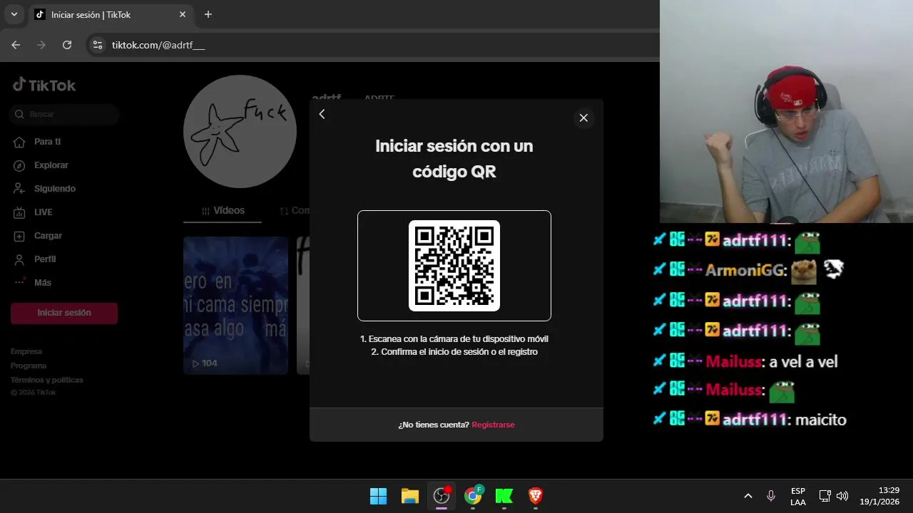The width and height of the screenshot is (913, 513).
Task: Click the starfish profile avatar
Action: pos(240,132)
